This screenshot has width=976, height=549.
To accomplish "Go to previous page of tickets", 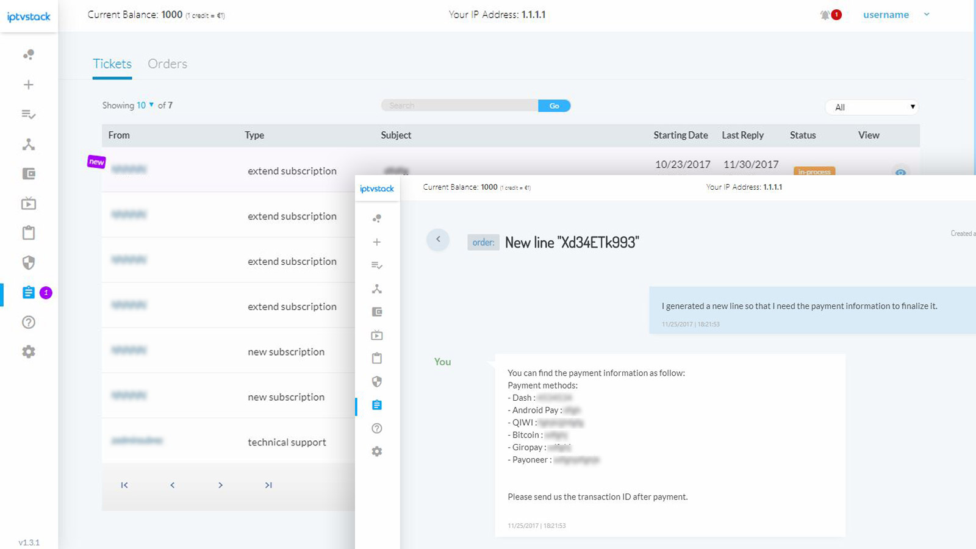I will [173, 485].
